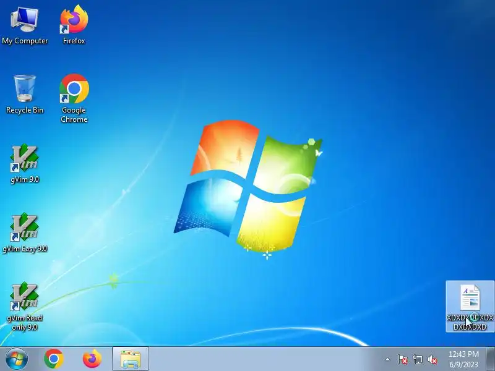Image resolution: width=495 pixels, height=371 pixels.
Task: Select the Recycle Bin icon
Action: (25, 94)
